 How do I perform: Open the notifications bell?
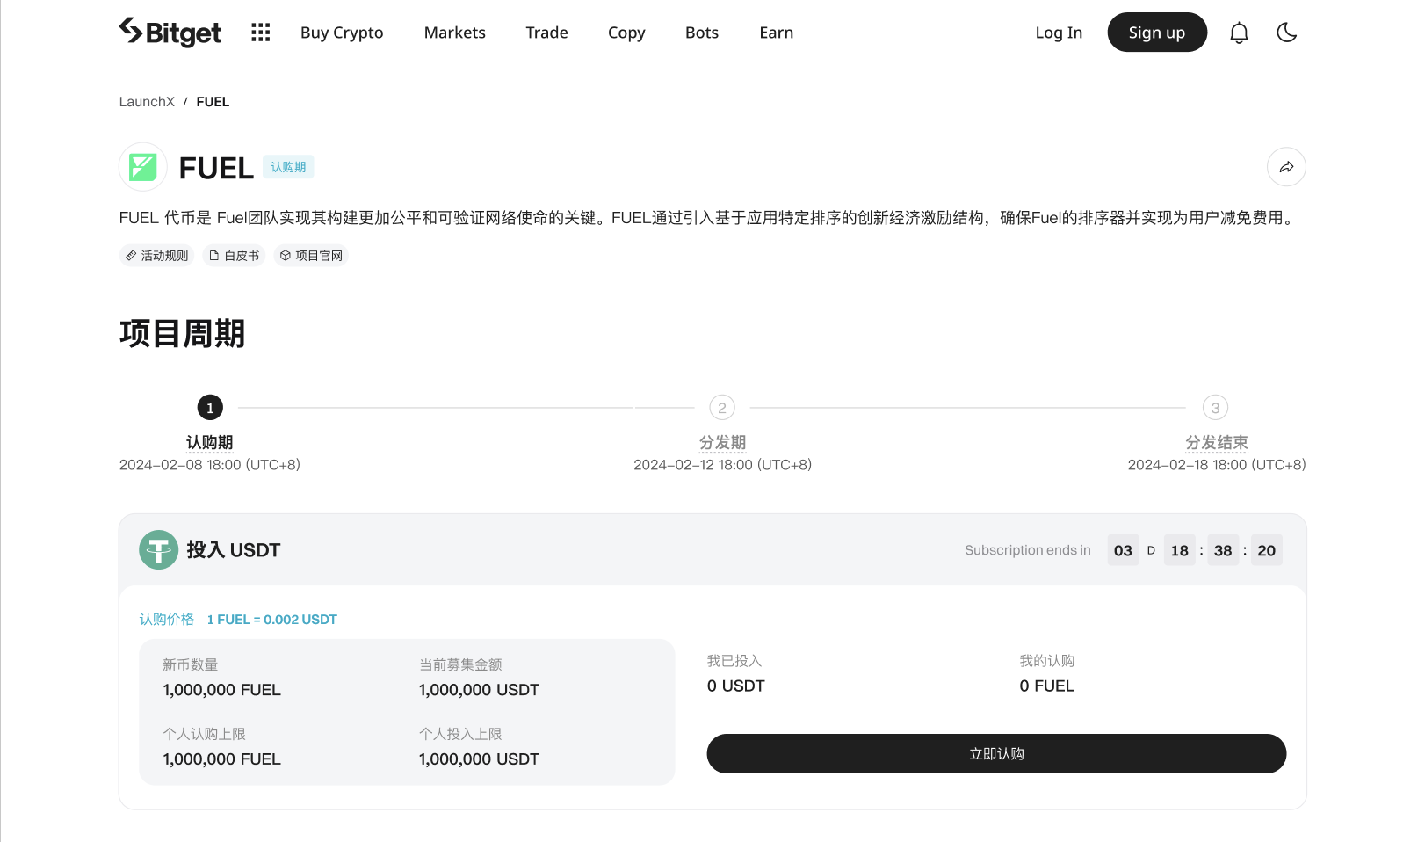point(1239,33)
